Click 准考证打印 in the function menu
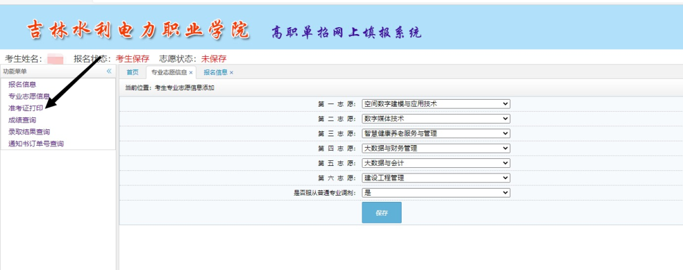This screenshot has width=683, height=270. click(26, 109)
